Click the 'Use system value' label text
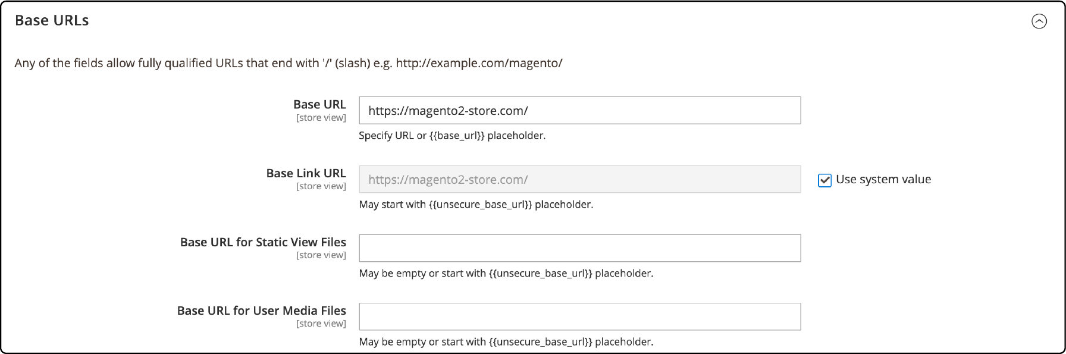Image resolution: width=1066 pixels, height=354 pixels. [883, 180]
